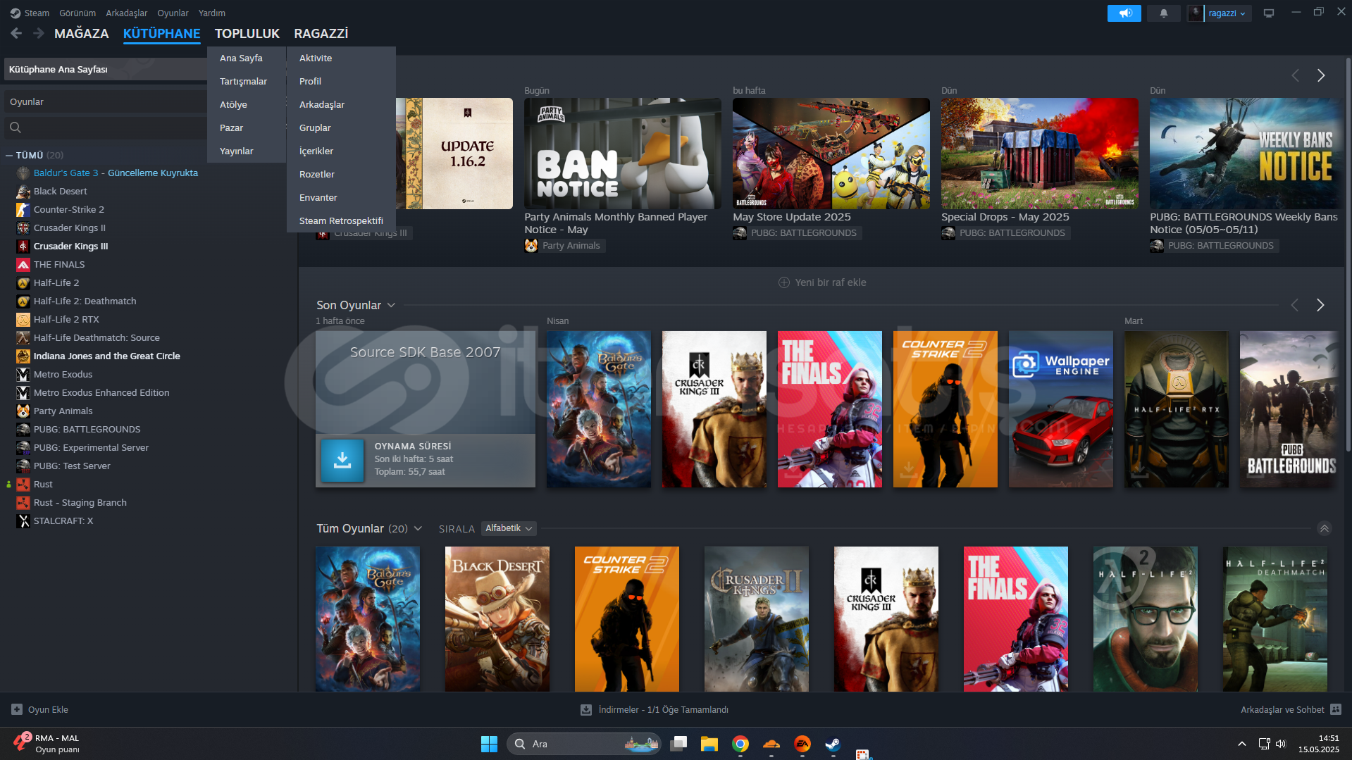Click the Counter-Strike 2 icon in the sidebar

(x=23, y=209)
